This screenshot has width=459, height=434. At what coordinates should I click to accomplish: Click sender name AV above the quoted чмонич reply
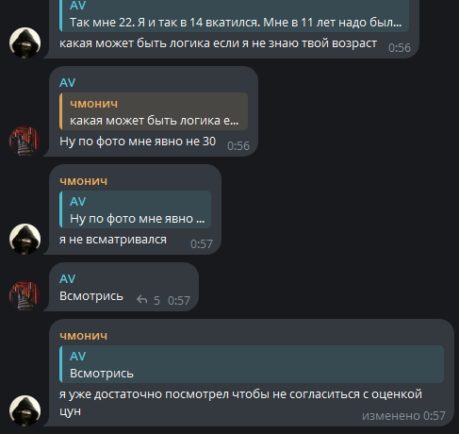click(x=68, y=83)
